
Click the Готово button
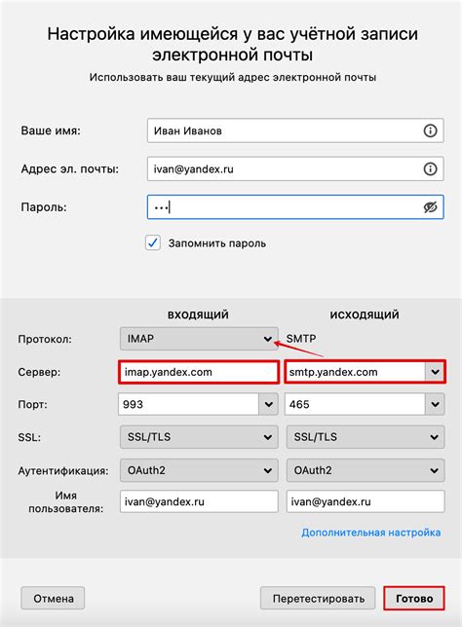click(x=414, y=598)
